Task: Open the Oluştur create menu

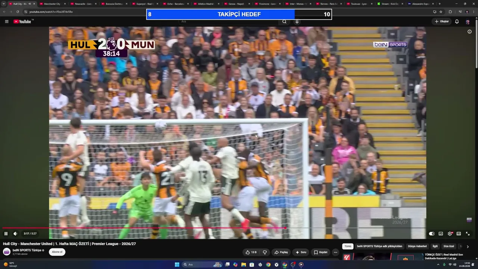Action: coord(442,22)
